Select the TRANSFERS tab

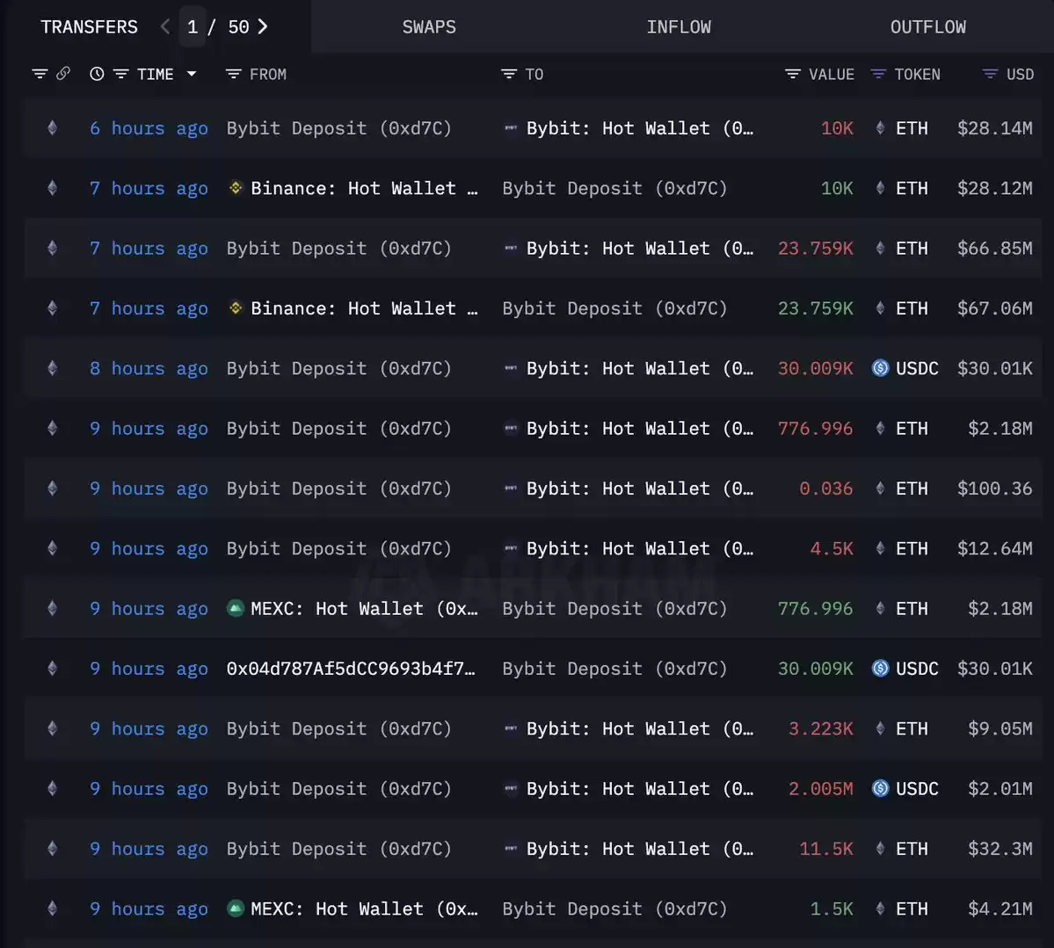point(90,27)
